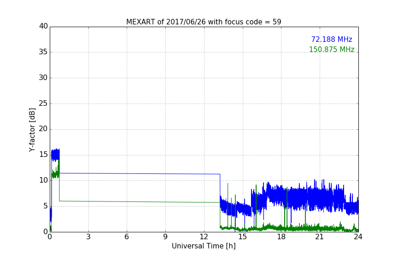The height and width of the screenshot is (265, 398).
Task: Click the y-axis tick label '15'
Action: coord(43,155)
